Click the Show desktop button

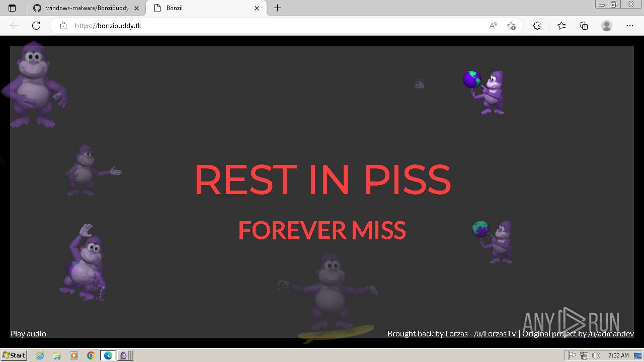tap(638, 355)
